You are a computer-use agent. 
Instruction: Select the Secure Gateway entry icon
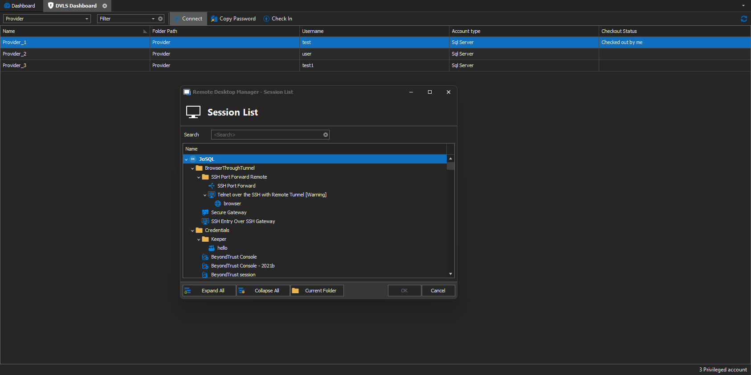pyautogui.click(x=205, y=212)
